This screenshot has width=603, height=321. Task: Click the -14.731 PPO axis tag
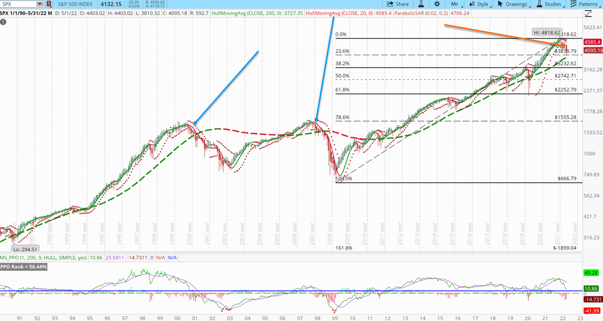coord(592,299)
